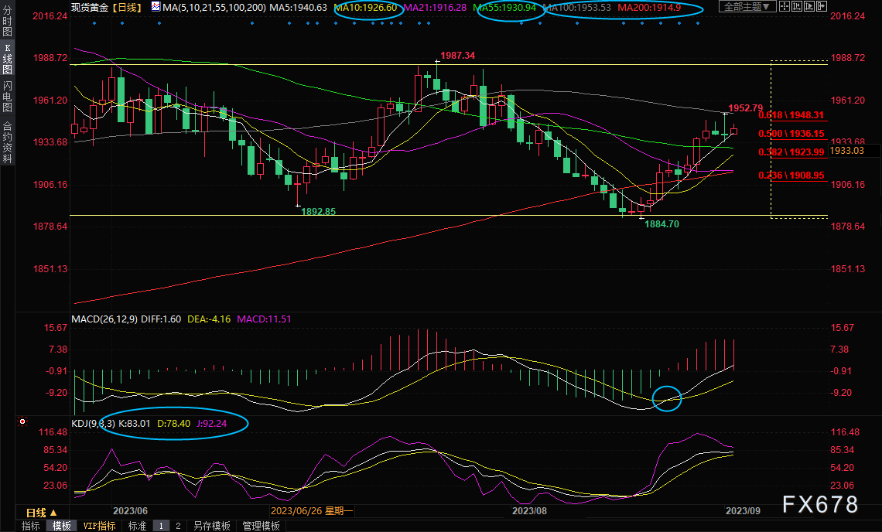The image size is (882, 532).
Task: Open the VIP指标 tab
Action: point(100,526)
